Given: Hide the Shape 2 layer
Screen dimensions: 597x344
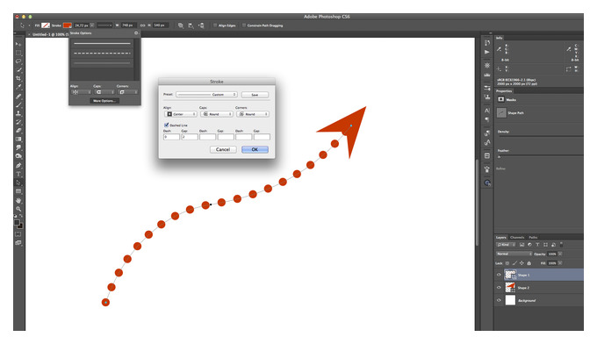Looking at the screenshot, I should [500, 288].
